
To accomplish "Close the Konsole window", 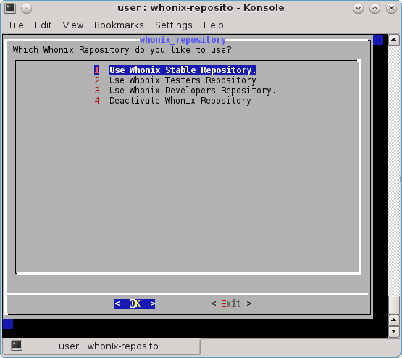I will (x=391, y=9).
